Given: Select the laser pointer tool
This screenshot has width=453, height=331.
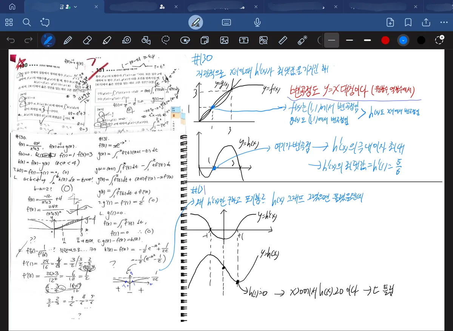Looking at the screenshot, I should pos(302,40).
